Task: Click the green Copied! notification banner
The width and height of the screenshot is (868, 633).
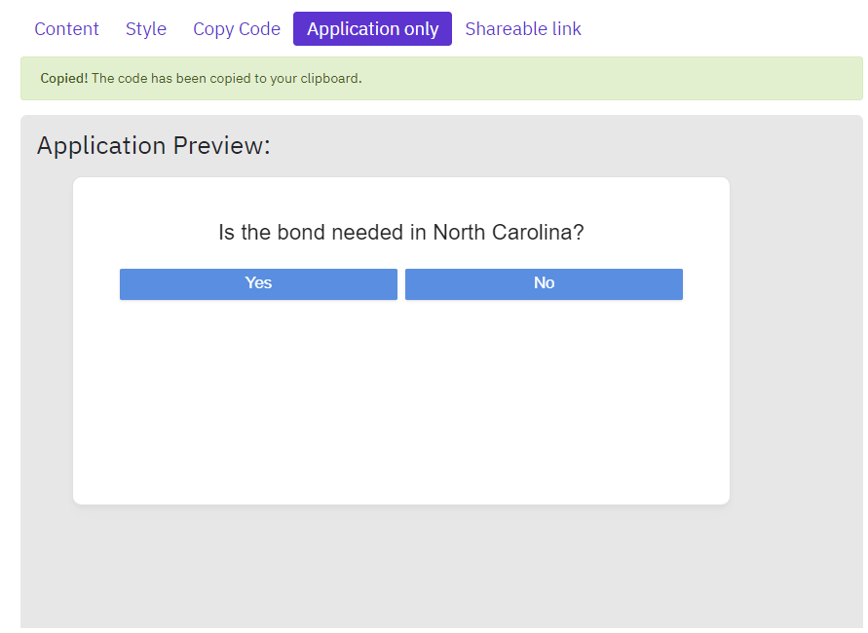Action: pyautogui.click(x=441, y=79)
